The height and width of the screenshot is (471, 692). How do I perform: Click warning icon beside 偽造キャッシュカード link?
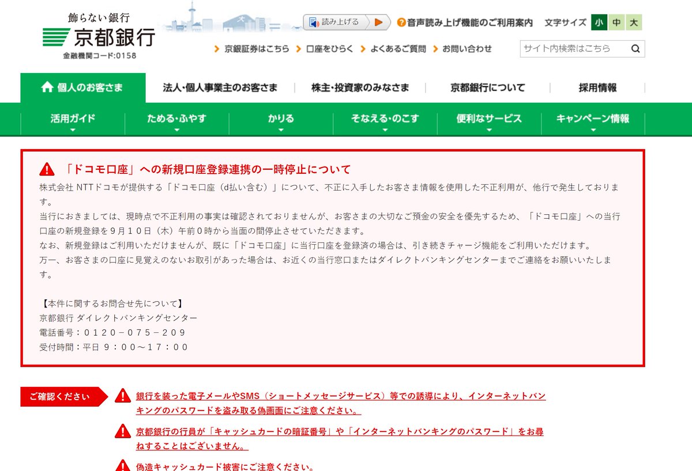[123, 465]
